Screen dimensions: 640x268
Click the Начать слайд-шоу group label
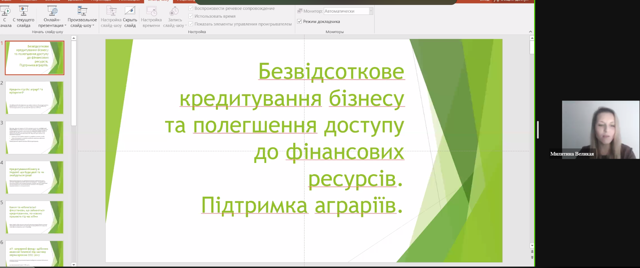(x=47, y=32)
